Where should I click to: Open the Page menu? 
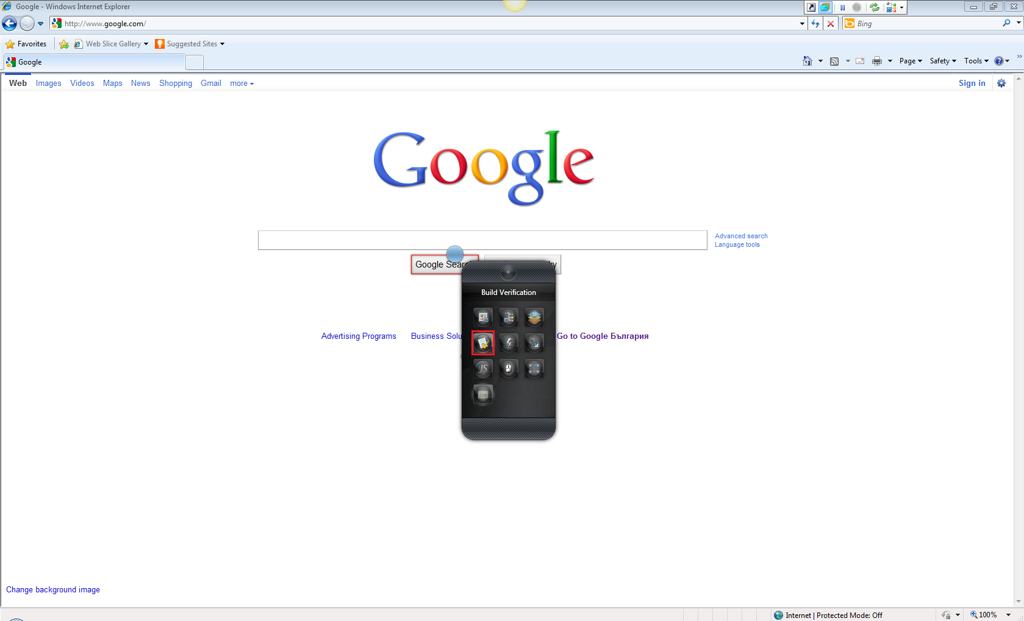911,61
